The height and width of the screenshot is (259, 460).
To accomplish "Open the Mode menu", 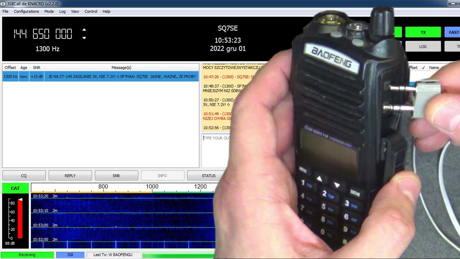I will 49,12.
